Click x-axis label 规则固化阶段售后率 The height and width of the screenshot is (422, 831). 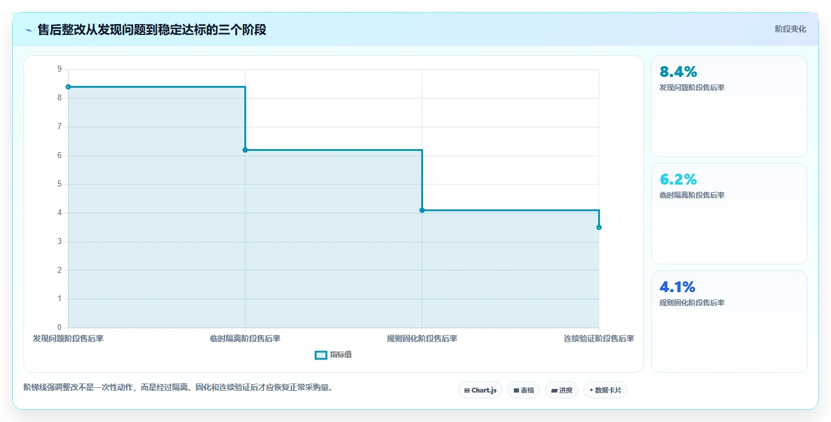click(422, 338)
